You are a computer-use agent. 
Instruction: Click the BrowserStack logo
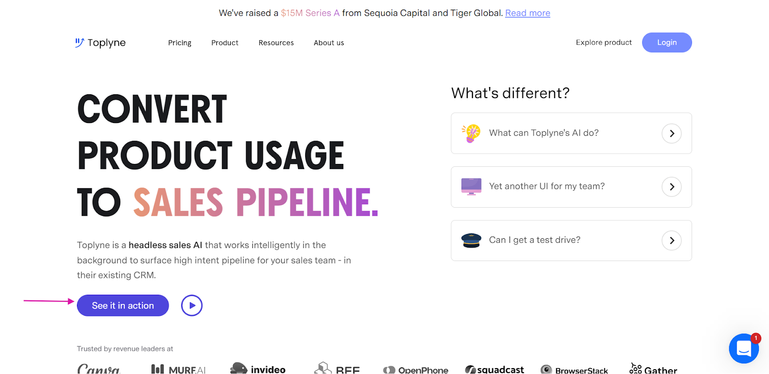pos(574,370)
